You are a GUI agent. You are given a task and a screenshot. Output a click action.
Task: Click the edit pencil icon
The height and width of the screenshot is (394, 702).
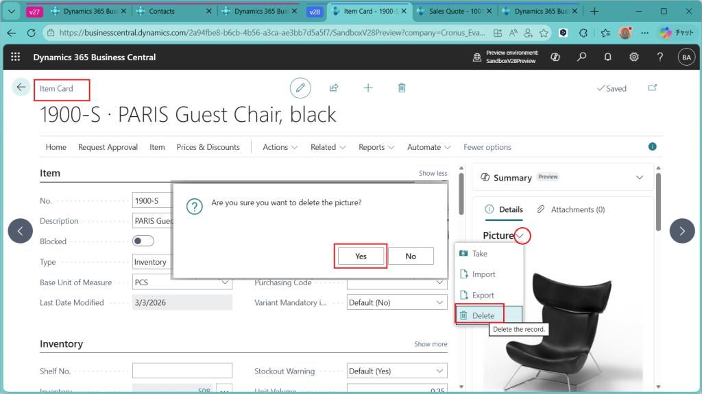(x=300, y=88)
